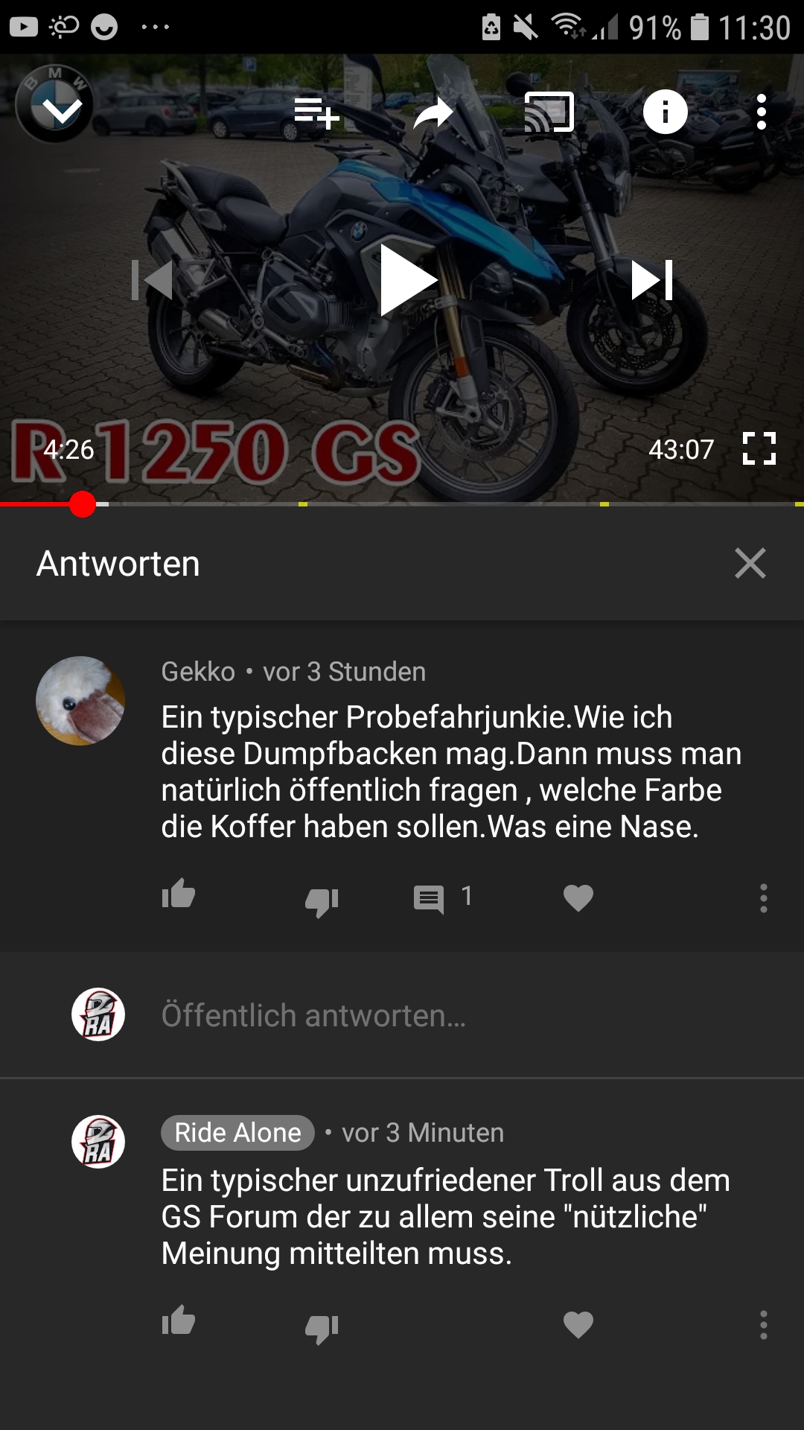
Task: Open the video player overflow menu
Action: click(761, 112)
